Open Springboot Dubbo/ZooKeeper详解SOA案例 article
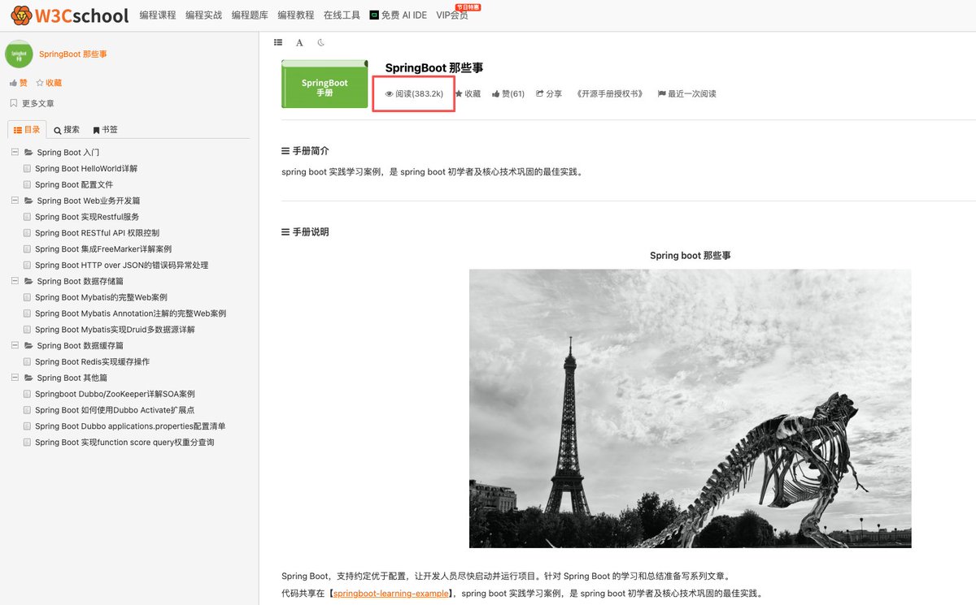 [x=115, y=394]
